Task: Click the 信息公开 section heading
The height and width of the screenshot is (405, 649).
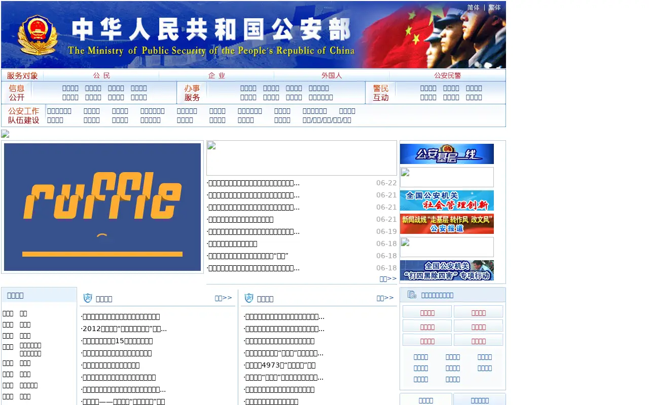Action: pyautogui.click(x=17, y=93)
